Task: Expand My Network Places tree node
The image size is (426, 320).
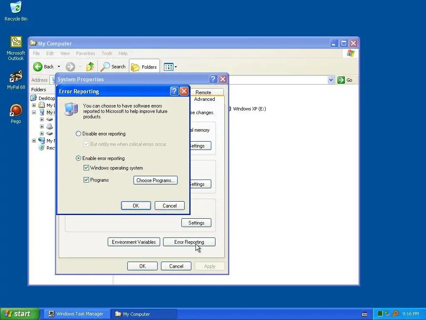Action: (34, 141)
